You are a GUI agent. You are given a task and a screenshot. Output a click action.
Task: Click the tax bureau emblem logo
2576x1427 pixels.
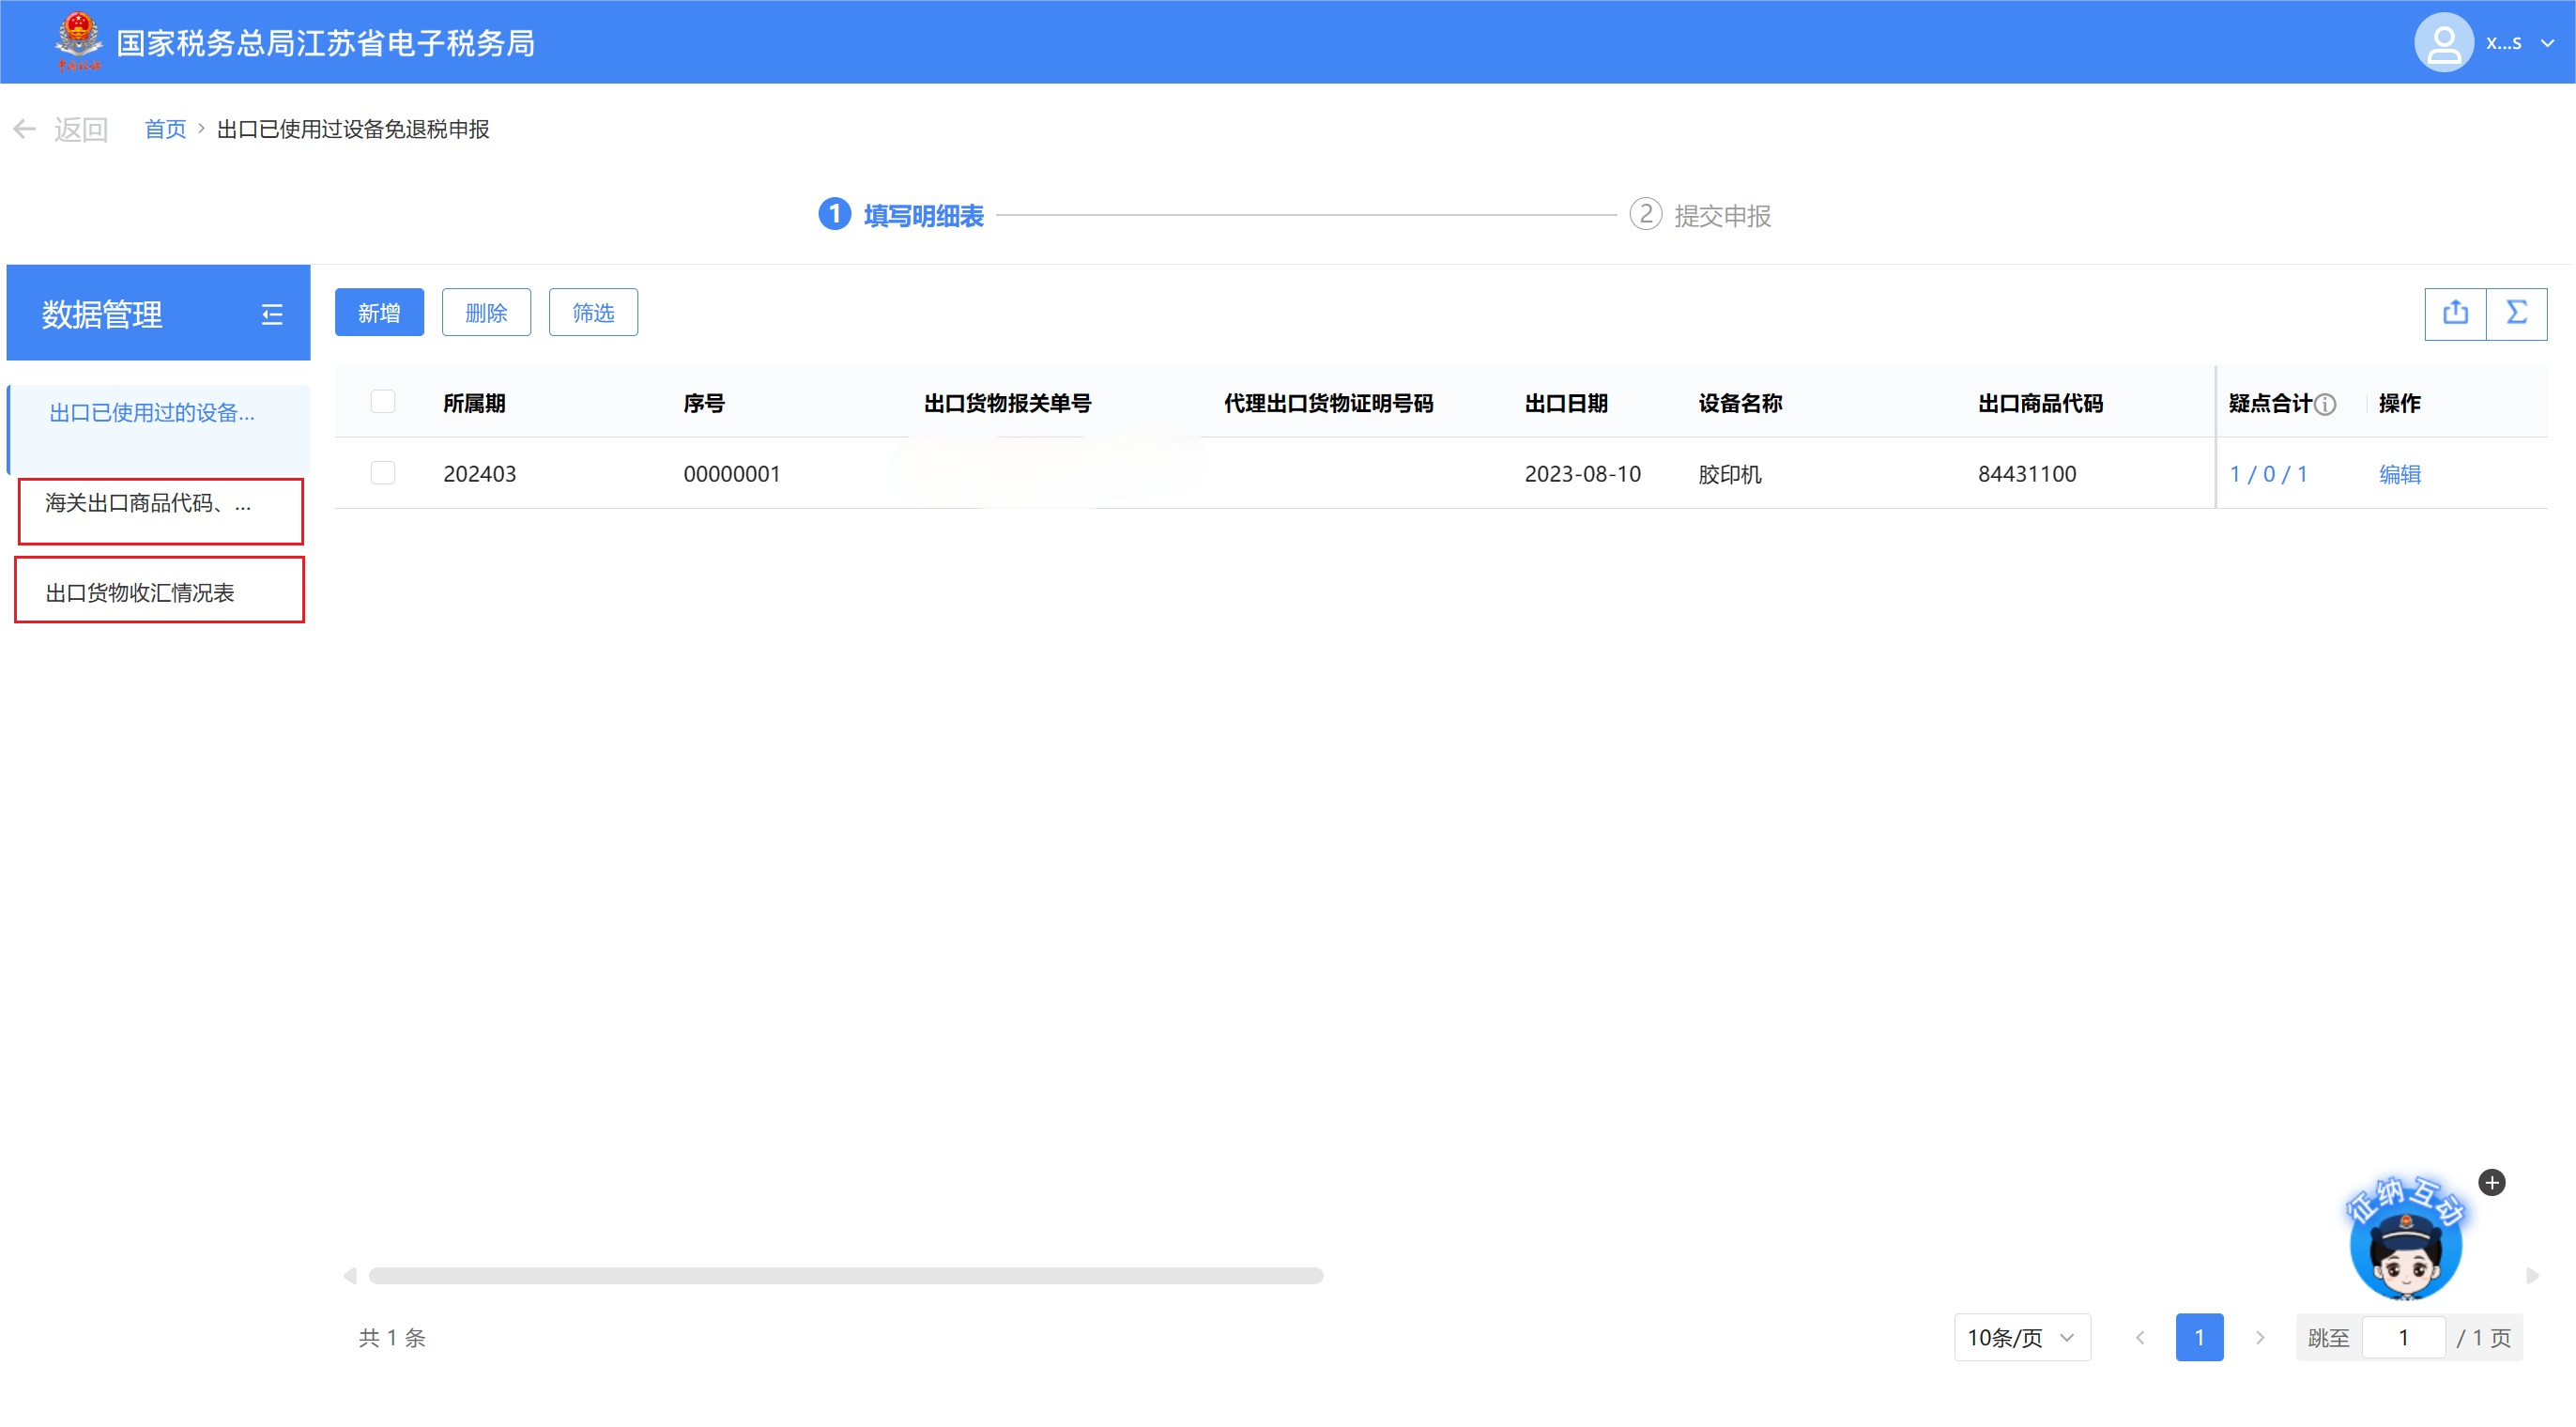pyautogui.click(x=78, y=41)
